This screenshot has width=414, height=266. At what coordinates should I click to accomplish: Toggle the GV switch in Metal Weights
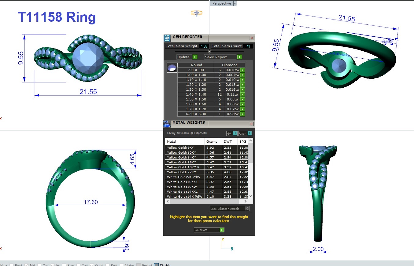click(235, 133)
